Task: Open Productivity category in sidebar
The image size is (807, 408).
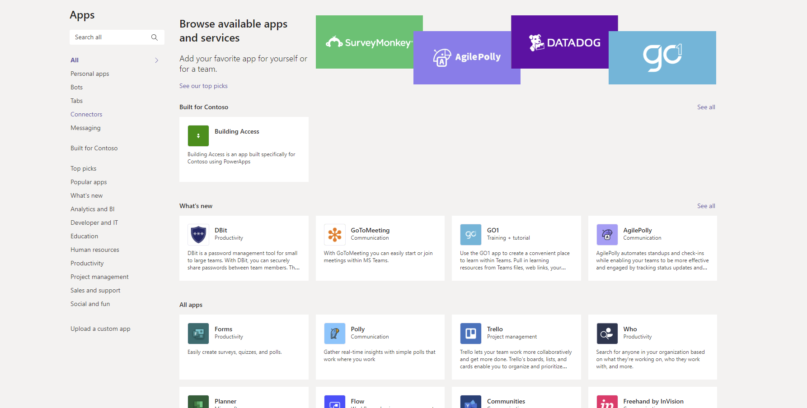Action: pyautogui.click(x=87, y=263)
